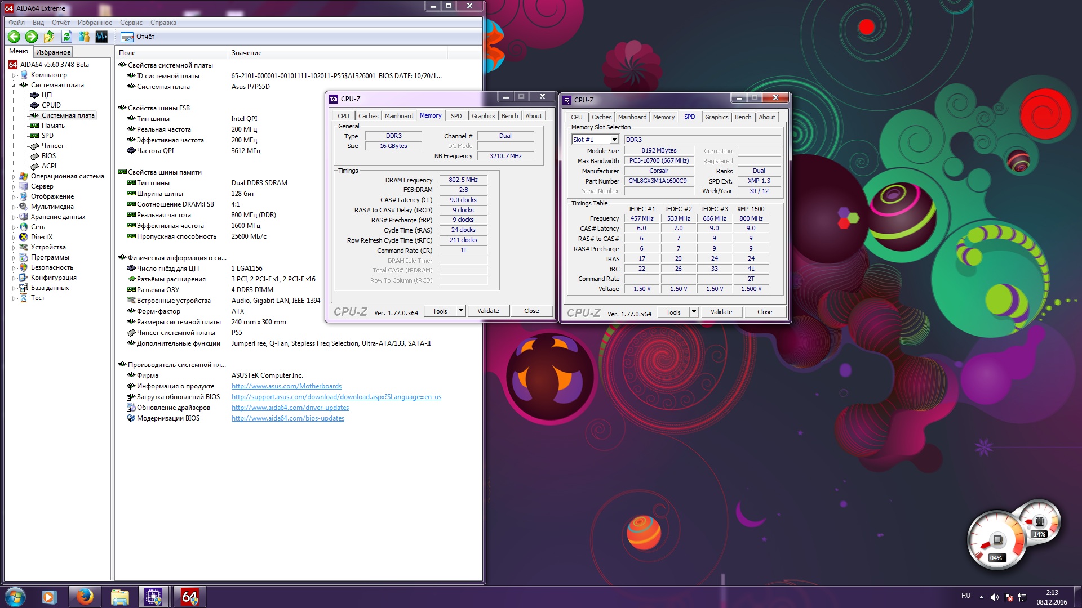Switch to the Избранное tab
Screen dimensions: 1082x608
[53, 52]
